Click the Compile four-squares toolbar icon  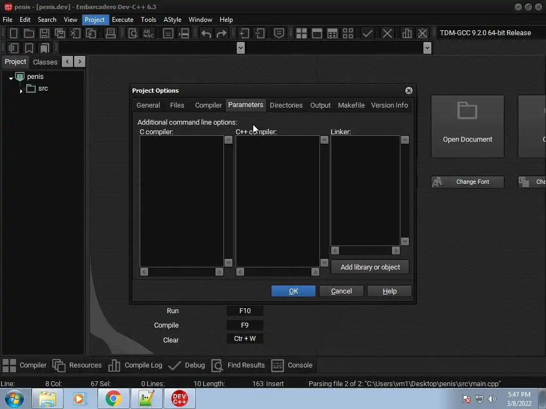302,34
